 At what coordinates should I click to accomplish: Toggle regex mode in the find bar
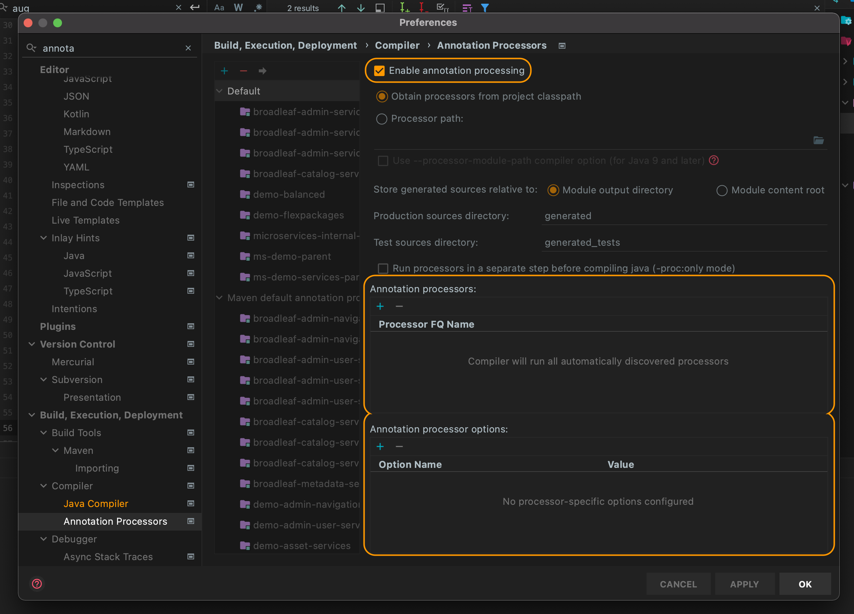(258, 7)
